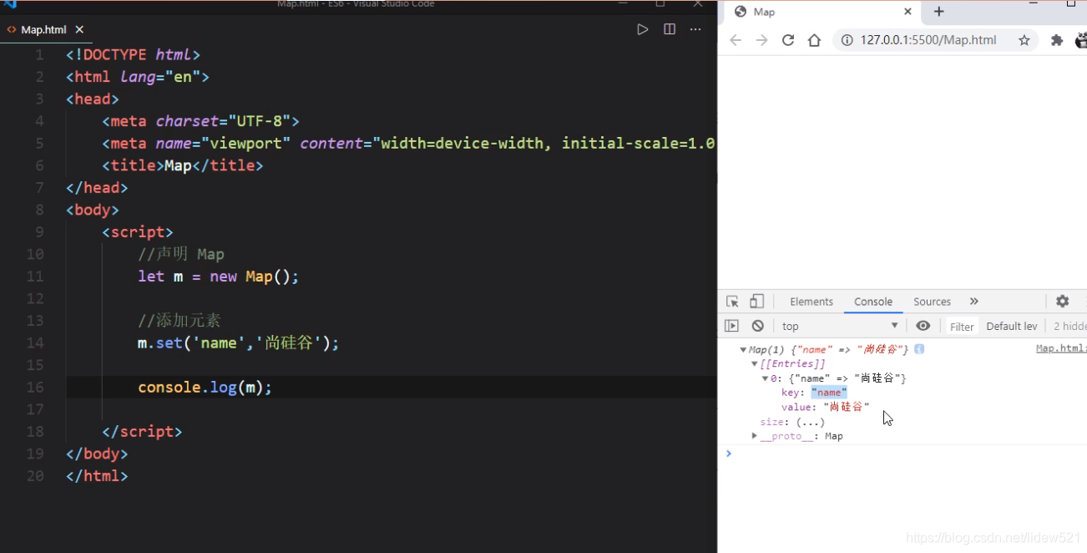Select the inspect element cursor icon in DevTools
This screenshot has width=1087, height=553.
[734, 302]
